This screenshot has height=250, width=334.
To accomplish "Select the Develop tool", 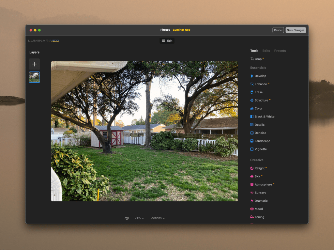I will coord(260,76).
